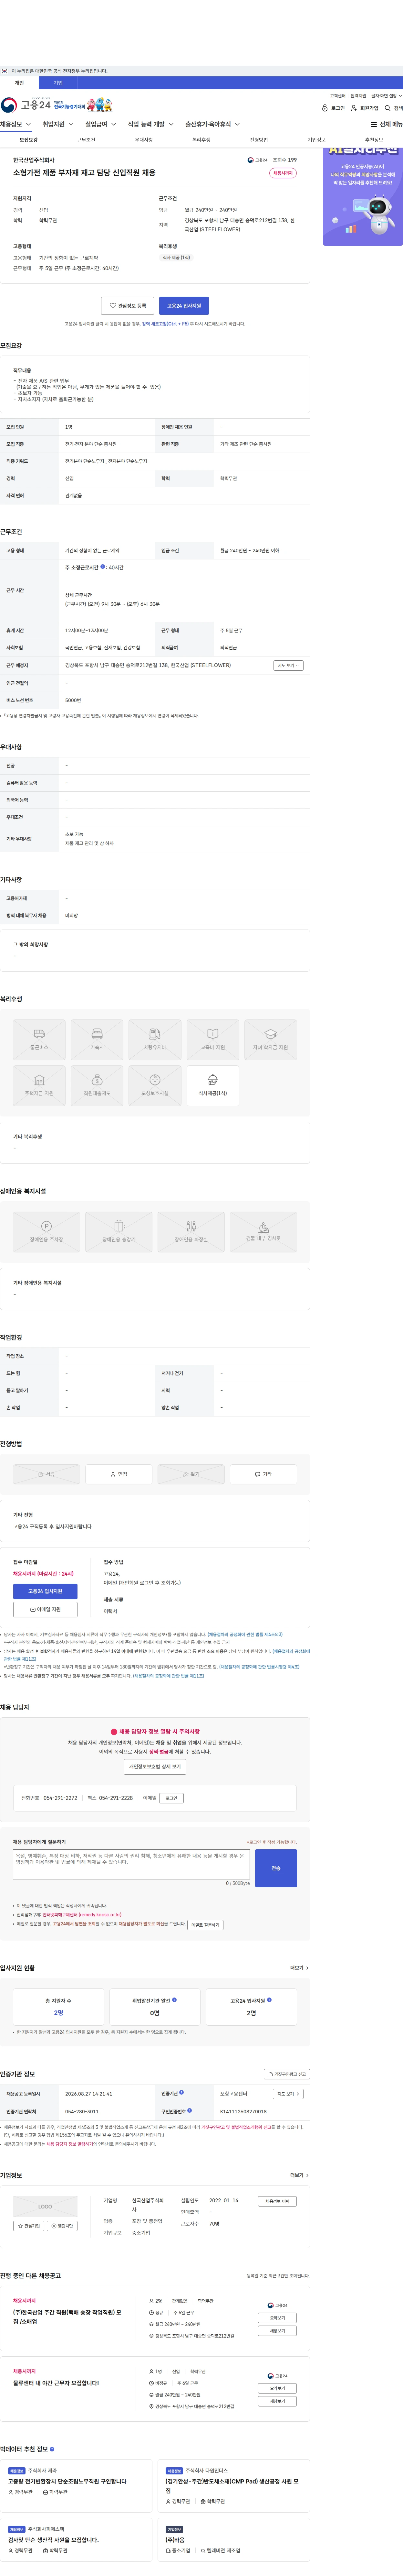Click the info icon beside 빅데이터 추천 정보
Screen dimensions: 403x2576
52,2449
